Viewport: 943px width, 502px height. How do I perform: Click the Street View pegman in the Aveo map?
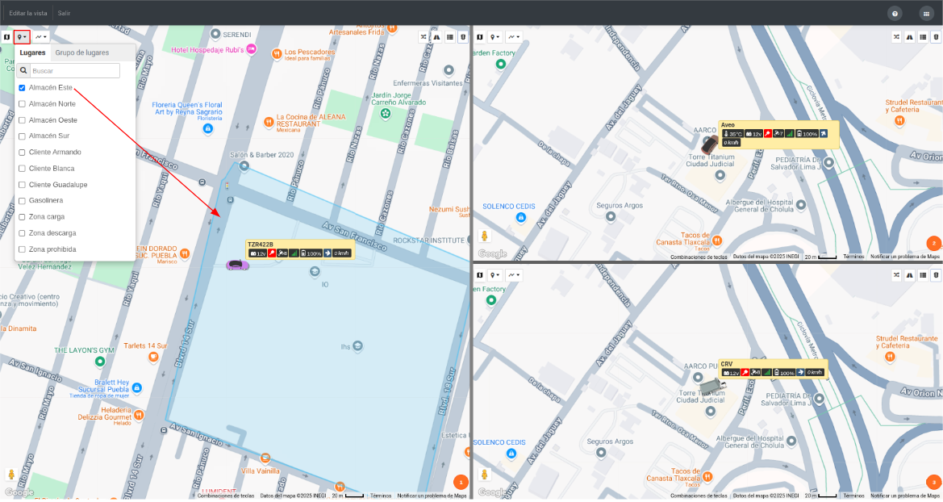484,236
